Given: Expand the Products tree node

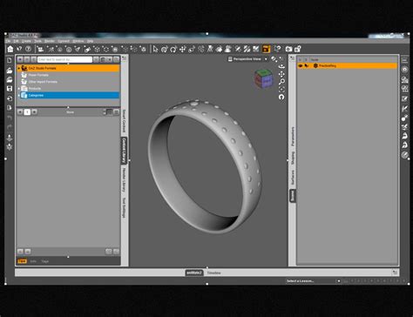Looking at the screenshot, I should pos(19,89).
